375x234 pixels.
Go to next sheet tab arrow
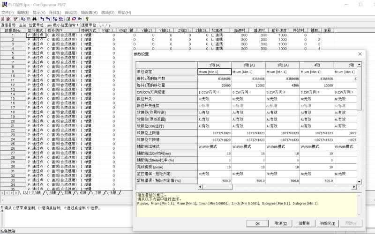[12, 193]
